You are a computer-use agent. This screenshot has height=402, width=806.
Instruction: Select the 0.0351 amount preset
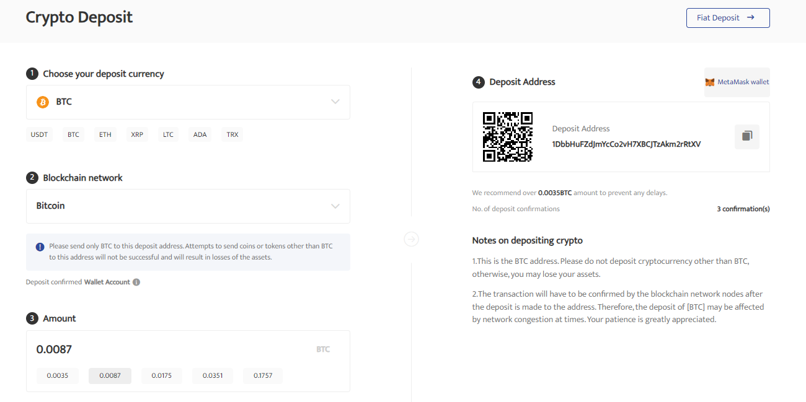213,376
